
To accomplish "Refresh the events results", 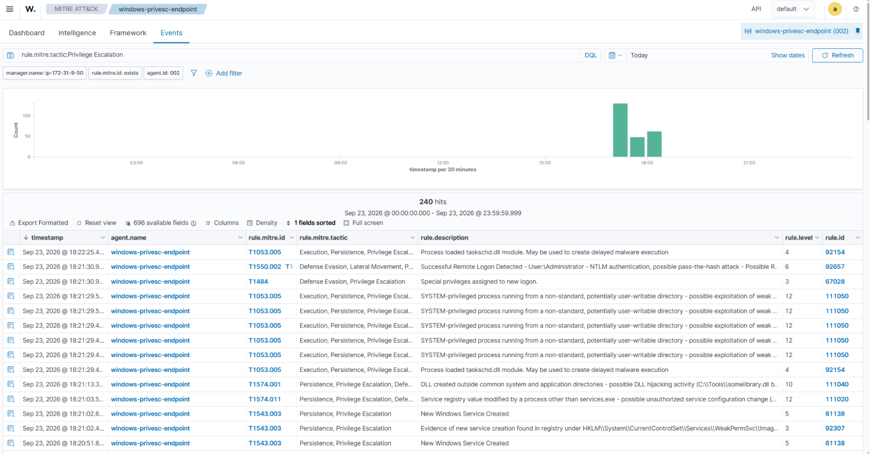I will (x=837, y=55).
